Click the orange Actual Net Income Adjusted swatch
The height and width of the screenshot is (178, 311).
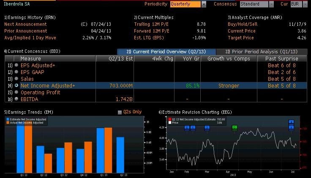(8, 123)
